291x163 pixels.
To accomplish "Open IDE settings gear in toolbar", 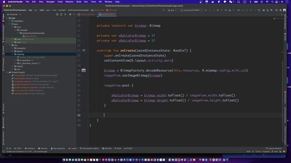I will 281,10.
